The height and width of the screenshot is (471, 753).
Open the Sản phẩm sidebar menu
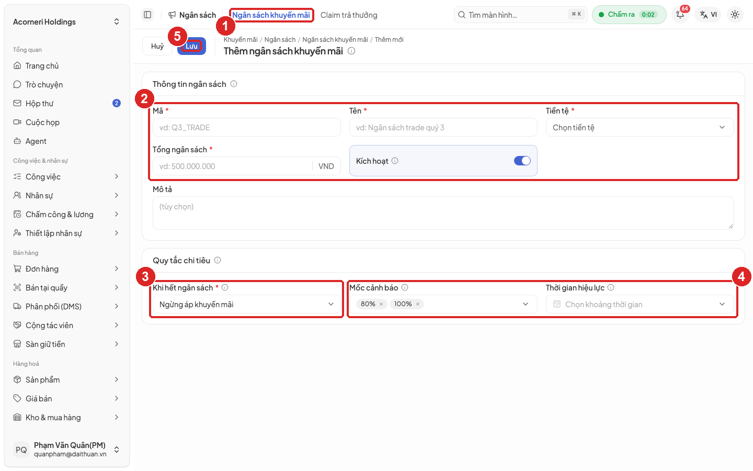[x=67, y=380]
